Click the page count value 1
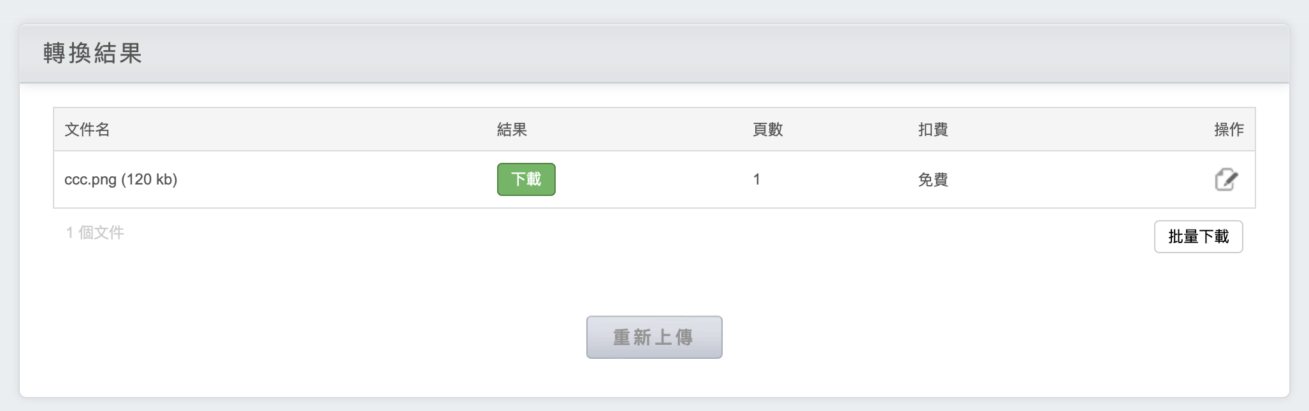The width and height of the screenshot is (1309, 411). [756, 179]
